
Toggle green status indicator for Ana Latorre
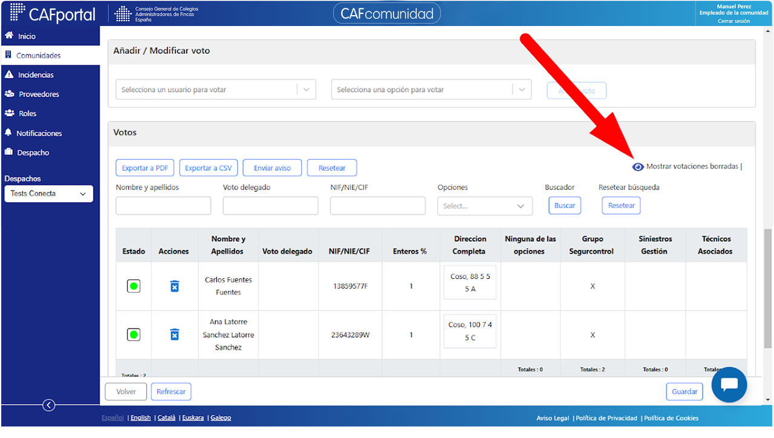134,334
